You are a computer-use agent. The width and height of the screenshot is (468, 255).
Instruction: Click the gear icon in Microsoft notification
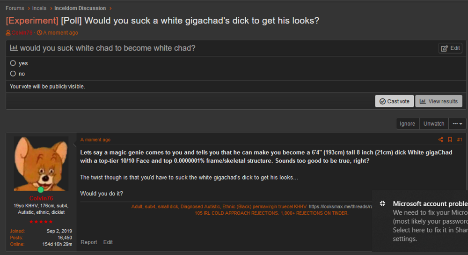[382, 203]
